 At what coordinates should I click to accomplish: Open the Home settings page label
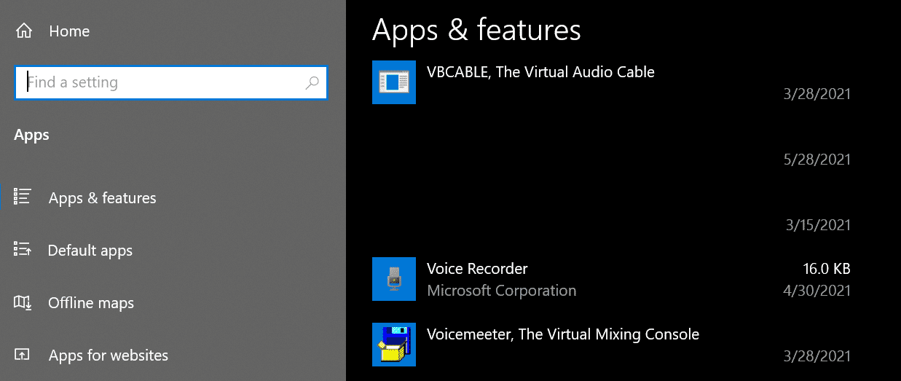pyautogui.click(x=69, y=31)
